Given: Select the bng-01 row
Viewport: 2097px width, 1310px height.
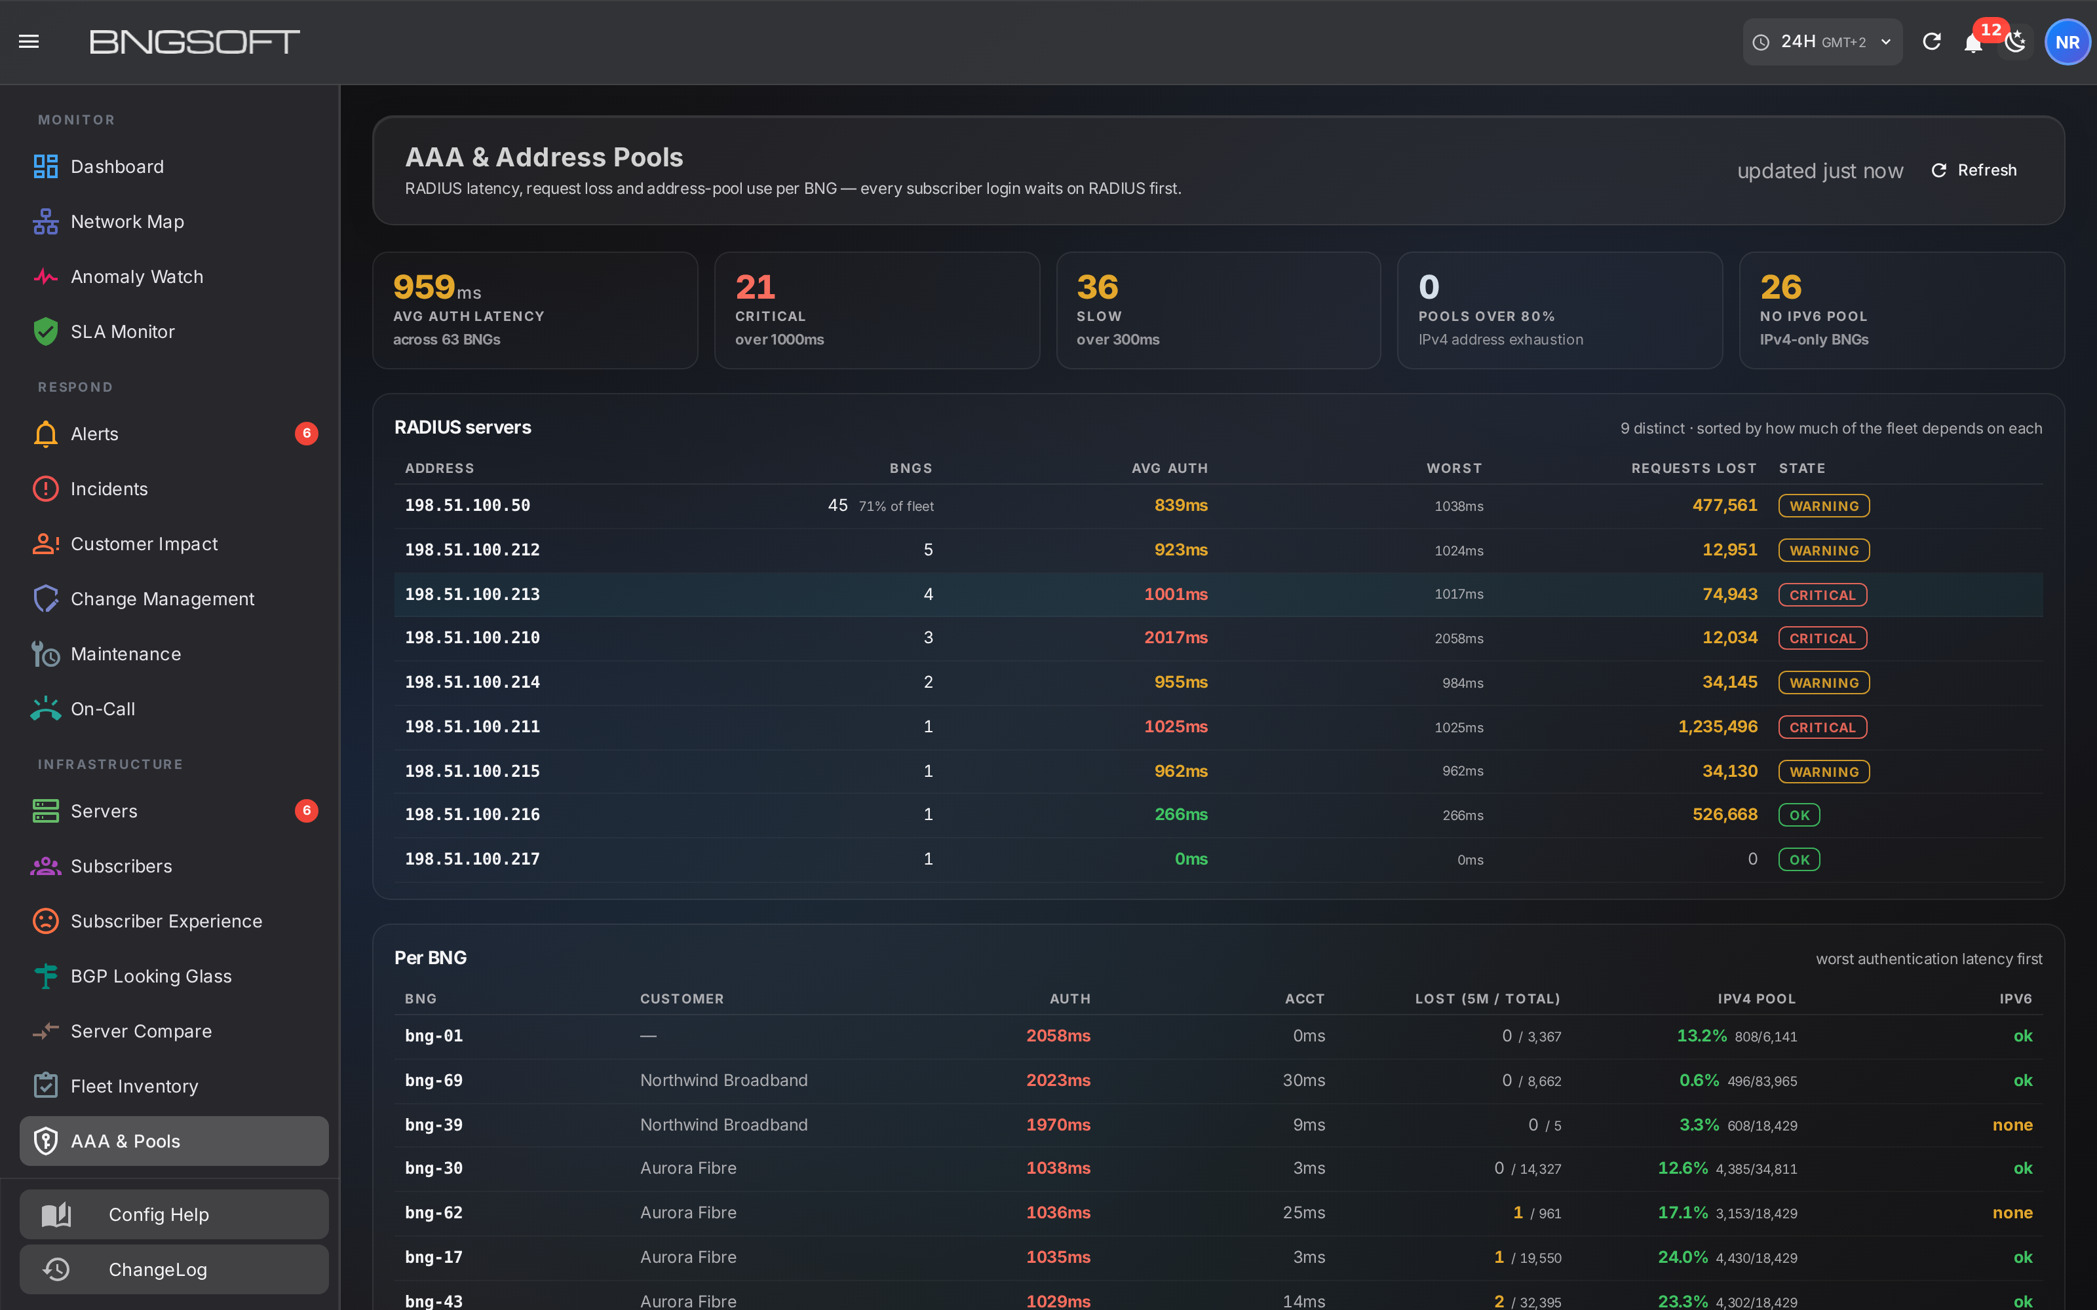Looking at the screenshot, I should [x=1218, y=1036].
